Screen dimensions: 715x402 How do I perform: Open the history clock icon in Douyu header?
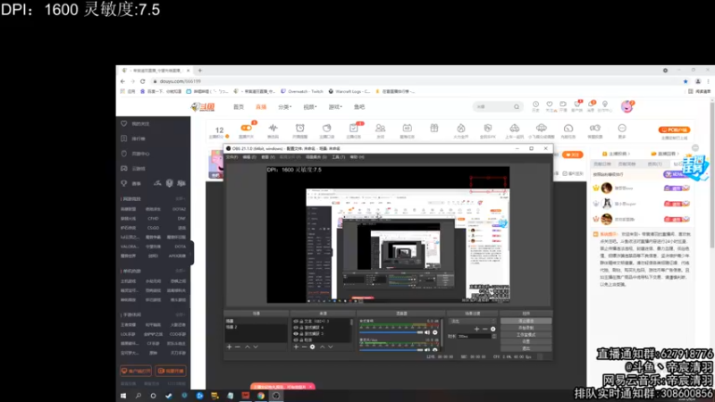pos(535,105)
